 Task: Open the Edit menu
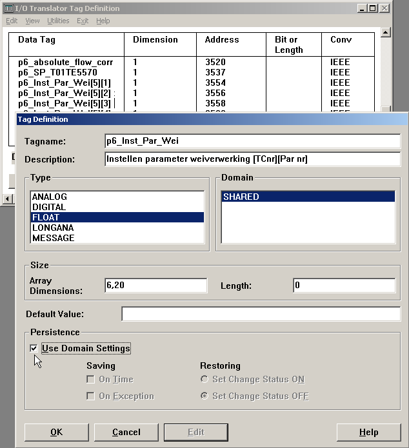[12, 21]
